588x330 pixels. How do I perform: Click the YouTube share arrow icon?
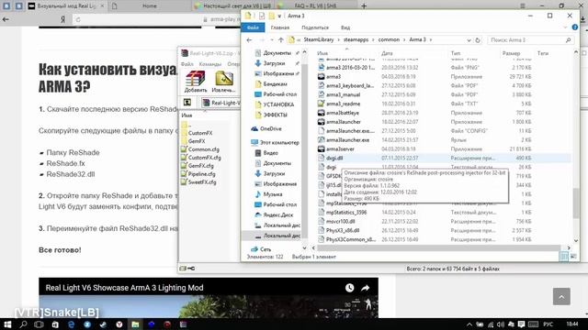click(366, 287)
